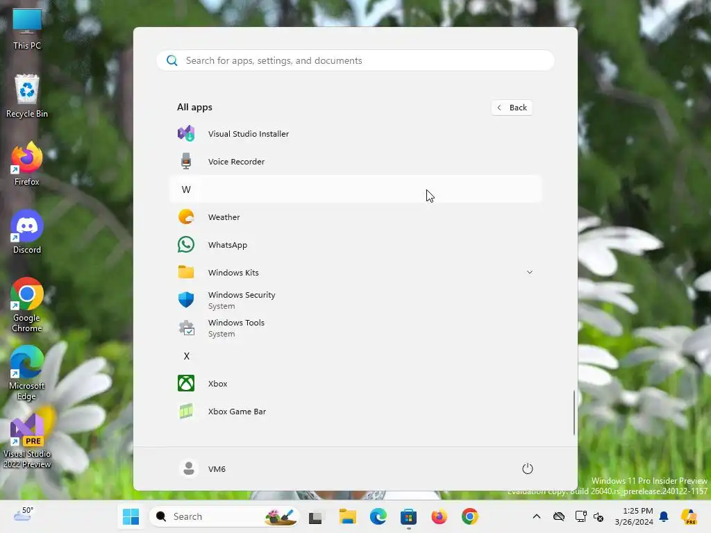Viewport: 711px width, 533px height.
Task: Click the All apps scrollbar thumb
Action: [574, 412]
